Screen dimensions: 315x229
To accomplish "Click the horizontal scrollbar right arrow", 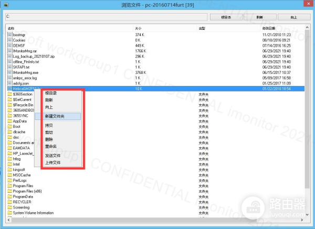I will point(302,220).
